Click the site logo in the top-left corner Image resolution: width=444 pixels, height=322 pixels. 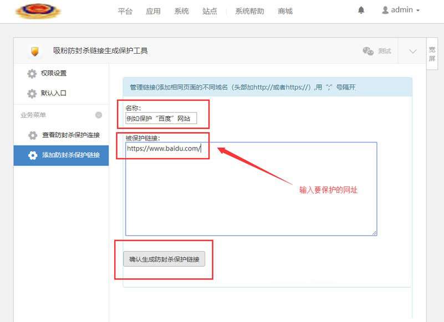[38, 11]
